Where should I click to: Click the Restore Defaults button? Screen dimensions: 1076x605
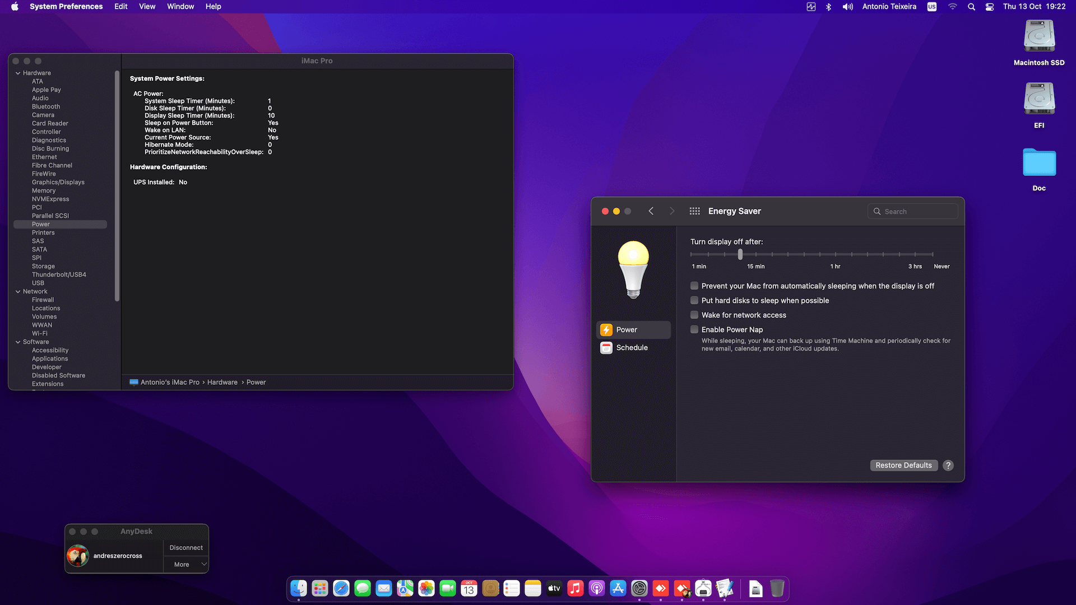tap(903, 465)
